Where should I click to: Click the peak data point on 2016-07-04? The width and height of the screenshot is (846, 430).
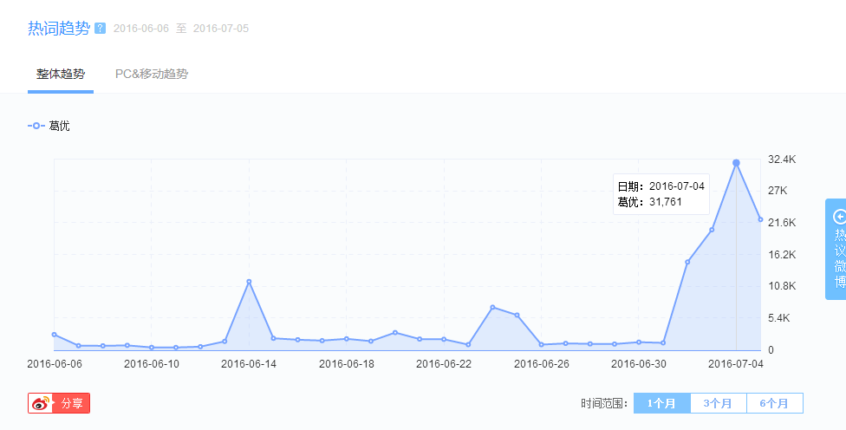click(736, 163)
